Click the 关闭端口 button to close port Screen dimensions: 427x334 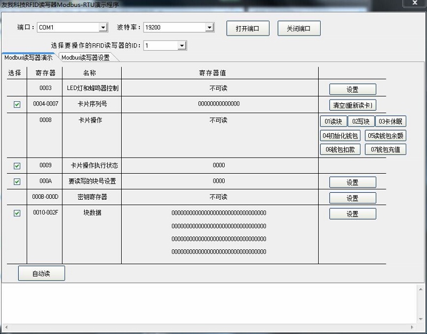(x=298, y=28)
